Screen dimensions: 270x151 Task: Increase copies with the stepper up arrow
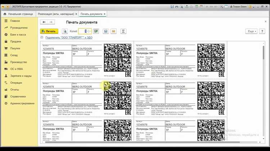click(89, 30)
